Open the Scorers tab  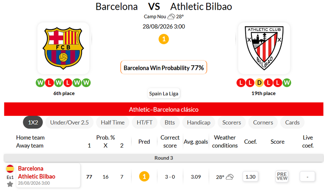(x=232, y=122)
